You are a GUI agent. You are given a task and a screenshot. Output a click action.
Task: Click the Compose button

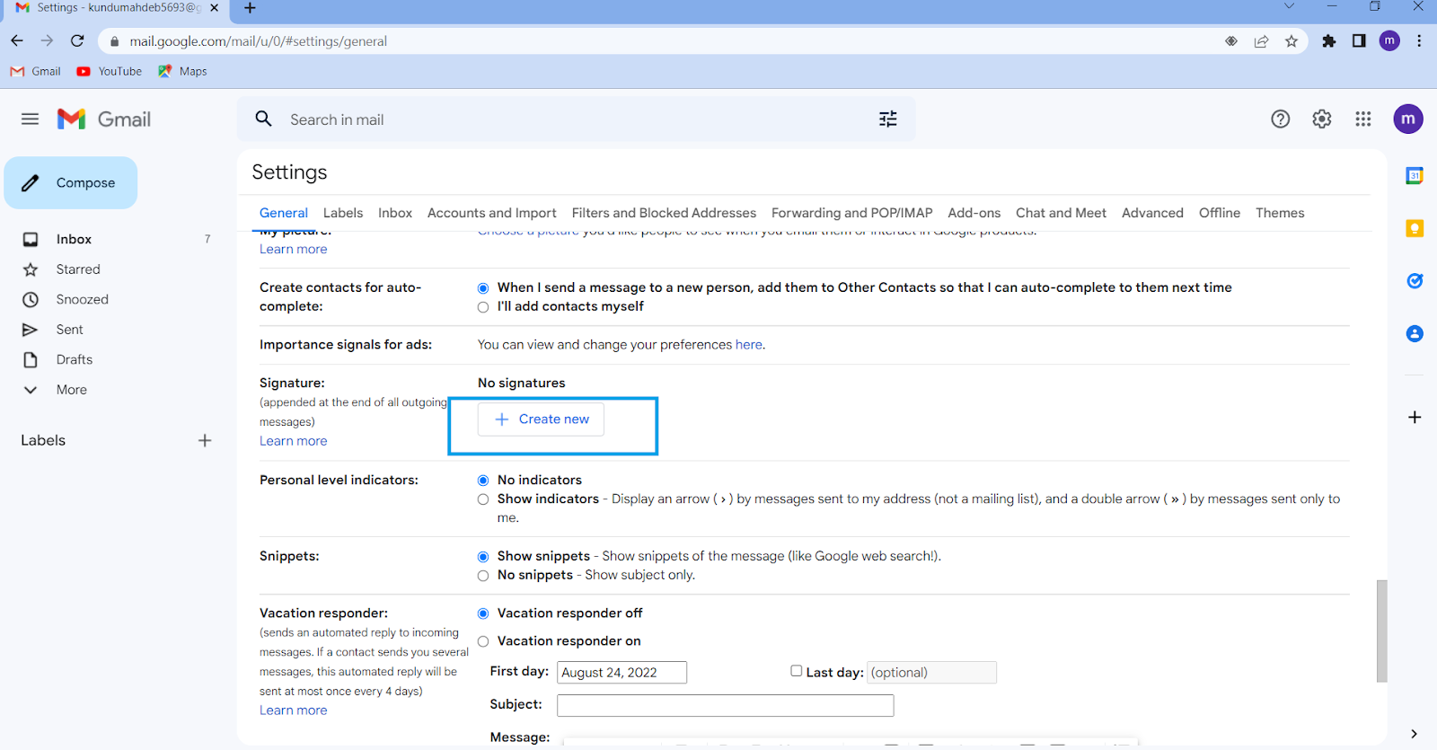pos(71,183)
